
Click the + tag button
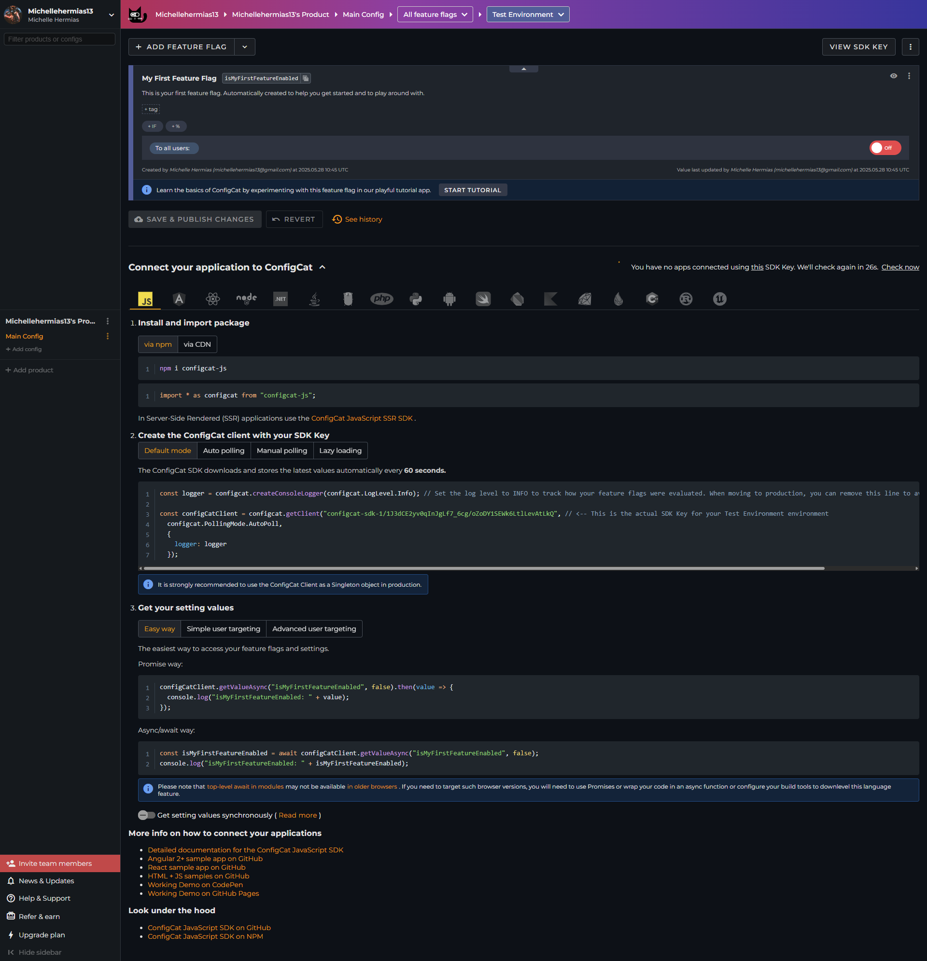151,109
